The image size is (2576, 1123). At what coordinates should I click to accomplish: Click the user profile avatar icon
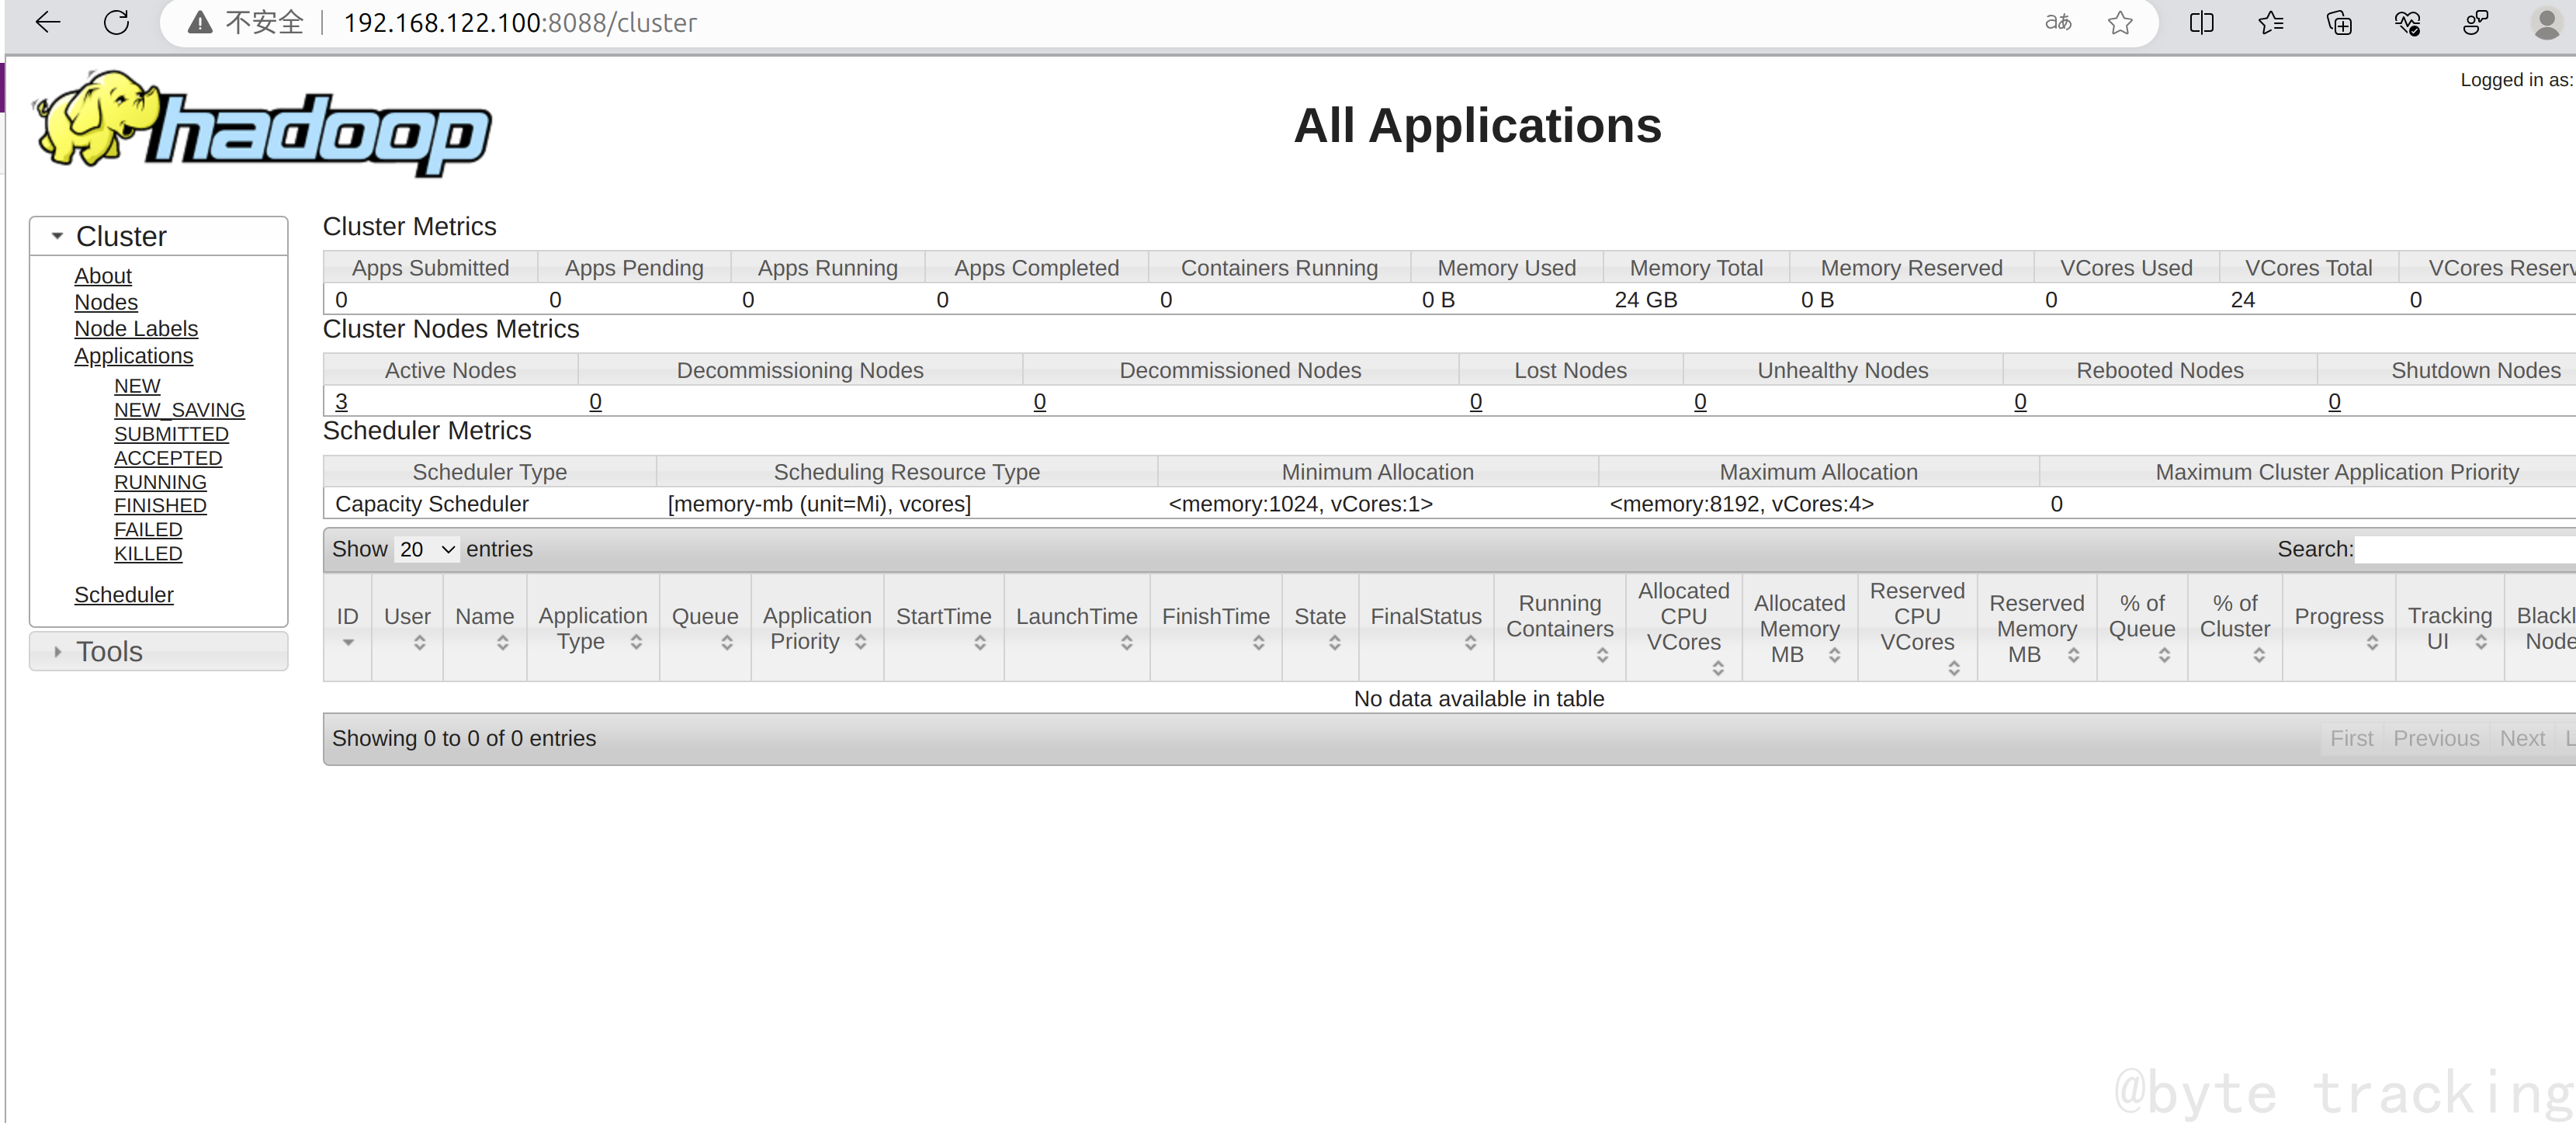(2544, 22)
